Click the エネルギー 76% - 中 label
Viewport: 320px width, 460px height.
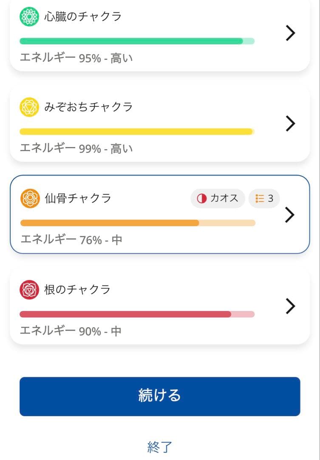pos(71,239)
